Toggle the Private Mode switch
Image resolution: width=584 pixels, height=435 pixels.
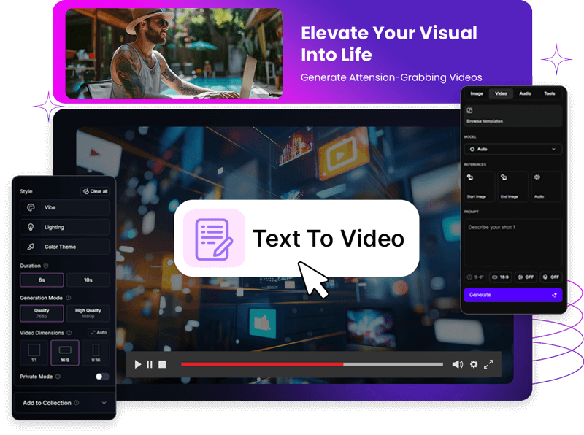[x=102, y=377]
